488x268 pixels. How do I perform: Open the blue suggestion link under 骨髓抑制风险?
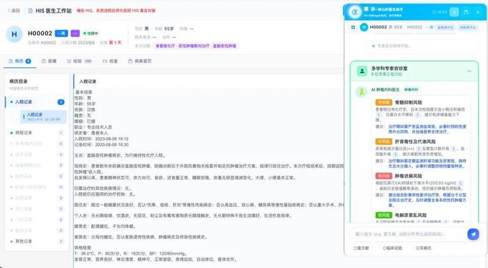point(427,129)
